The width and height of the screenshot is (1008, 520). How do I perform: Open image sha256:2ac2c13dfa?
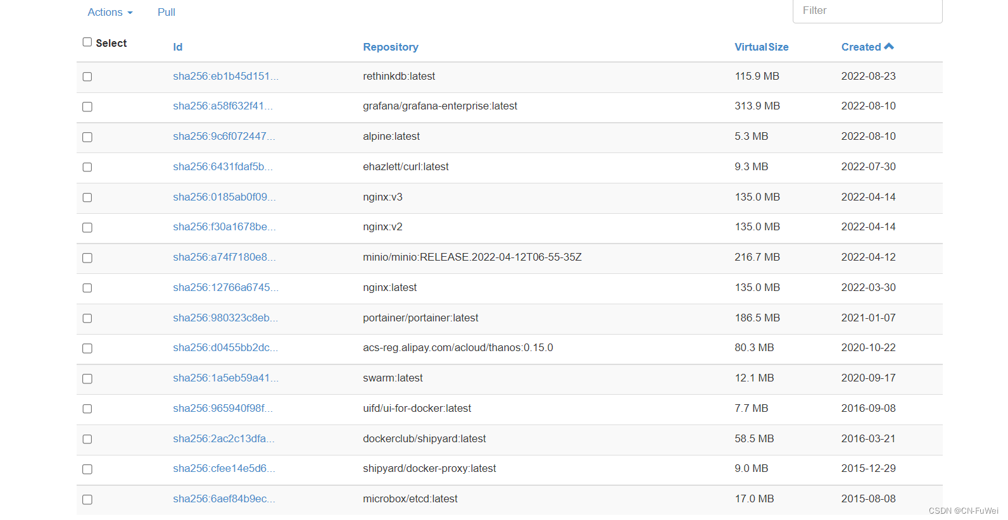[x=224, y=438]
